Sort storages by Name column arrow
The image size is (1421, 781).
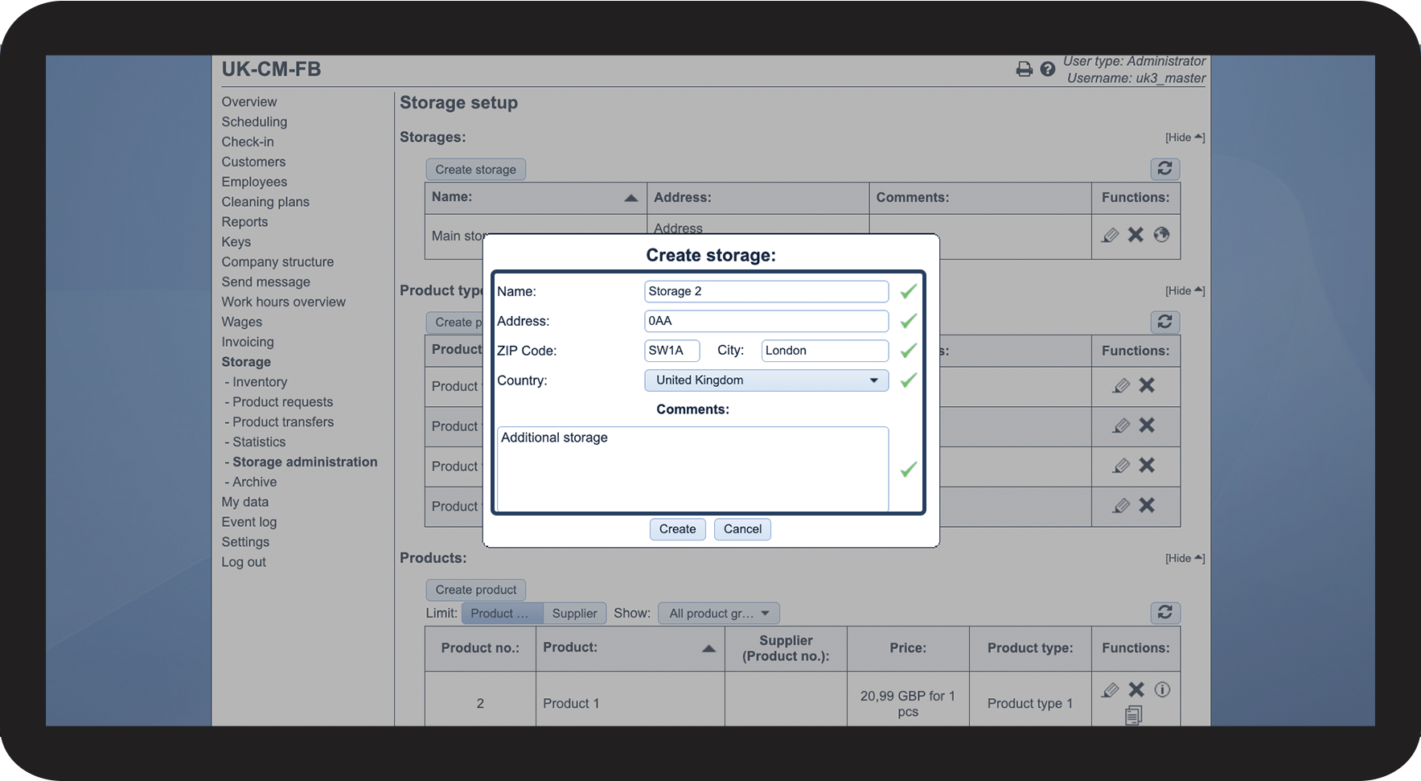tap(631, 198)
